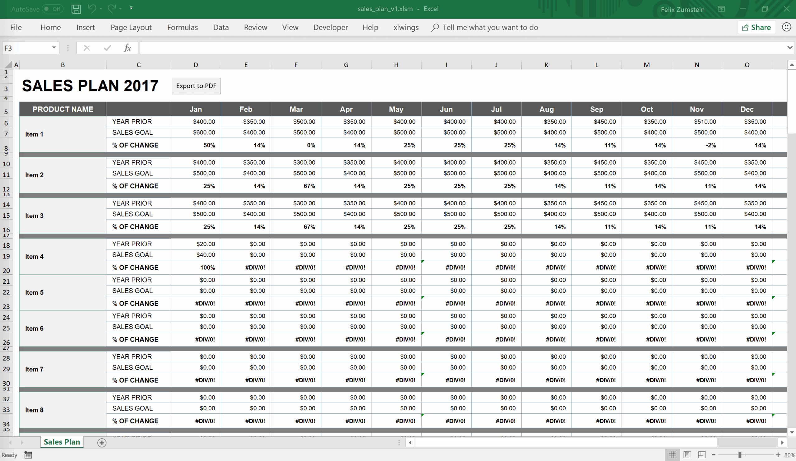Click the Insert Function fx icon
Image resolution: width=796 pixels, height=461 pixels.
click(127, 48)
